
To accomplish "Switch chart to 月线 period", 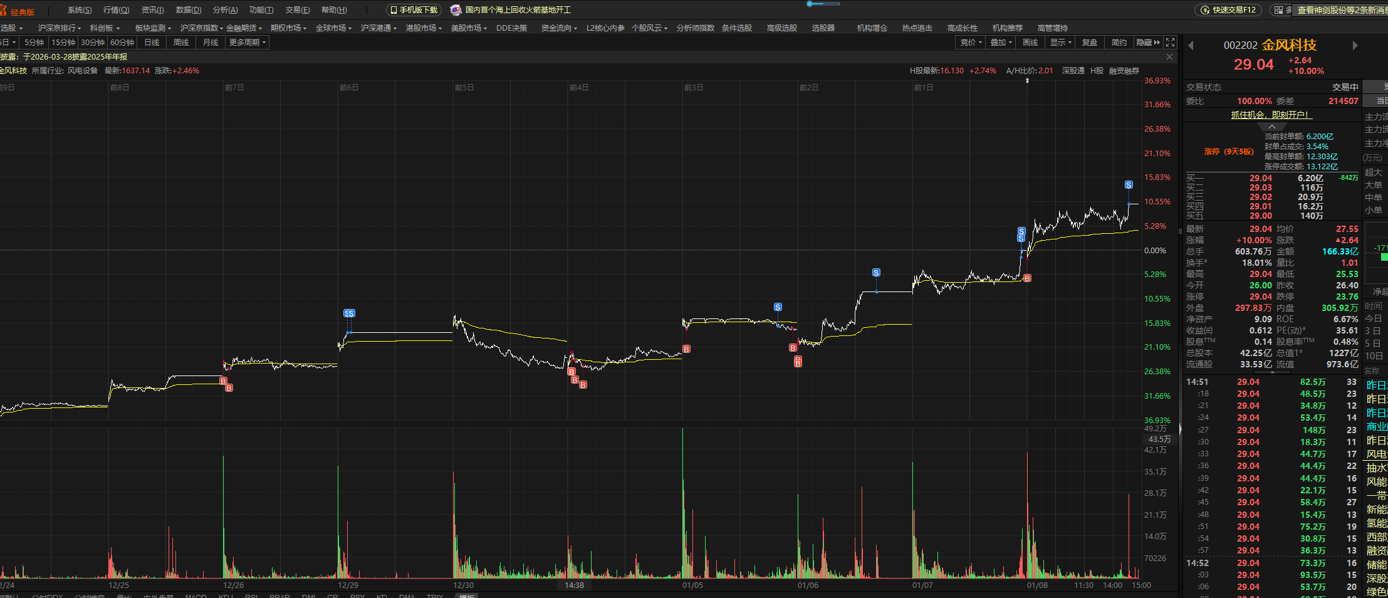I will (211, 43).
